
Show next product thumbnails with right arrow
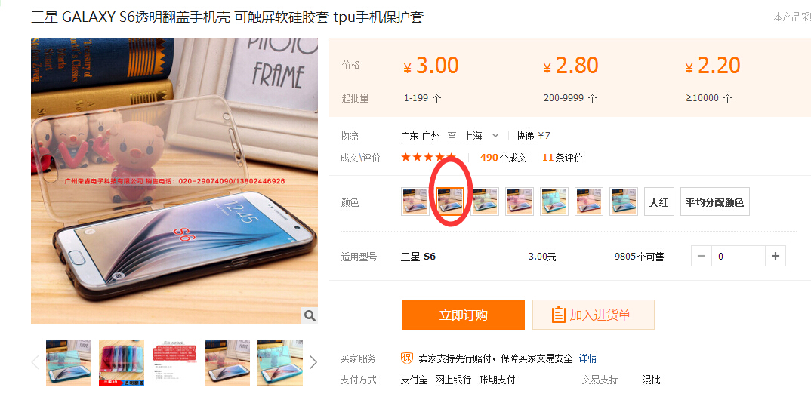pyautogui.click(x=313, y=362)
